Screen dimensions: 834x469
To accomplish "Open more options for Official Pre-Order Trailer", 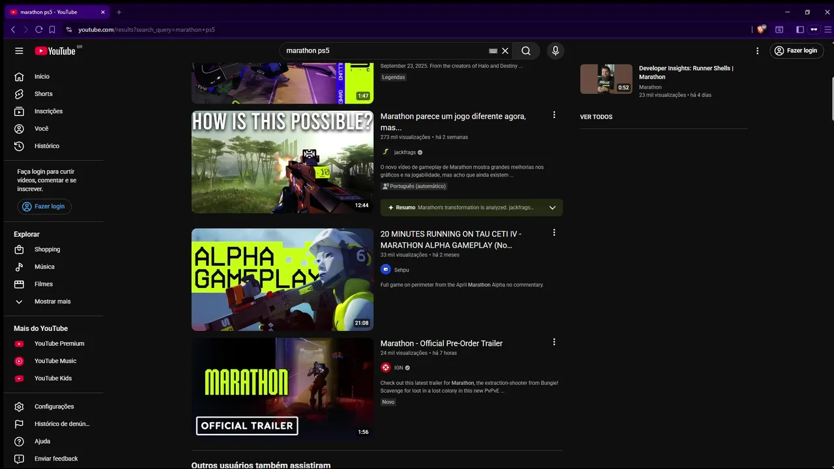I will (x=554, y=342).
